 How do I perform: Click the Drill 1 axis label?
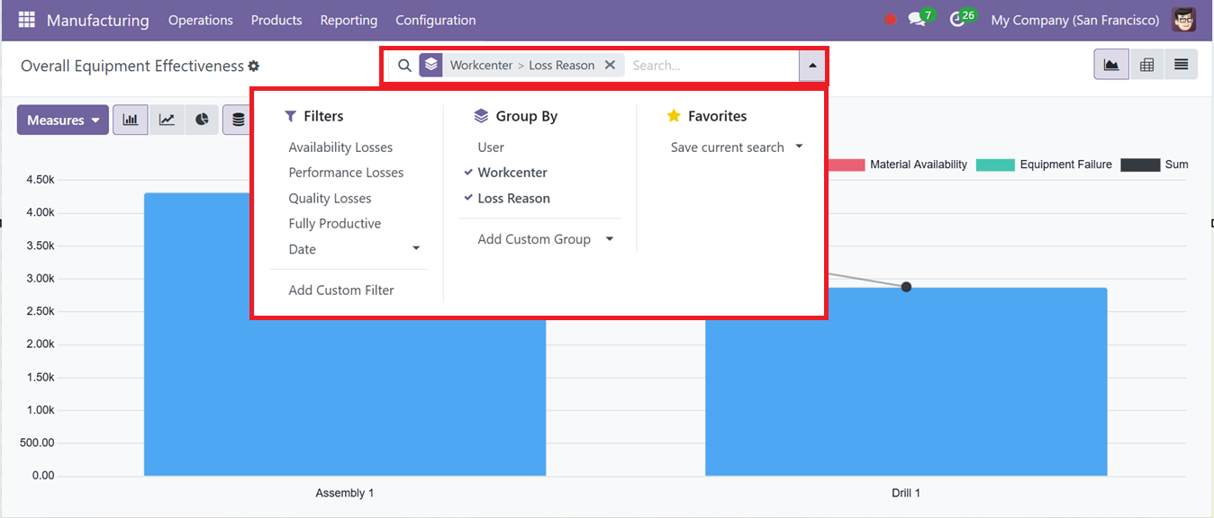click(x=906, y=493)
